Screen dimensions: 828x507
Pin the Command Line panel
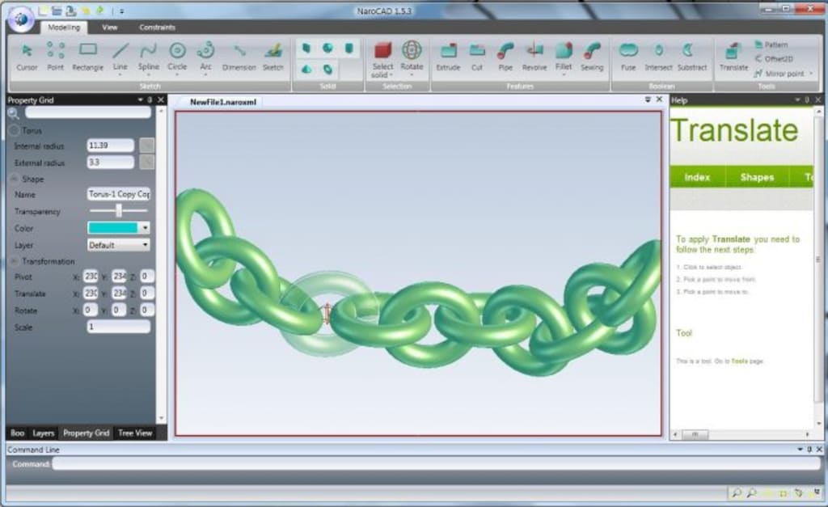click(809, 450)
